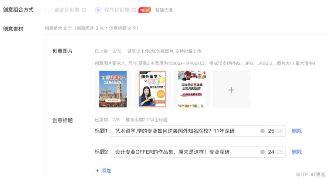Image resolution: width=329 pixels, height=180 pixels.
Task: Delete 标题2 using 删除 link
Action: (x=297, y=152)
